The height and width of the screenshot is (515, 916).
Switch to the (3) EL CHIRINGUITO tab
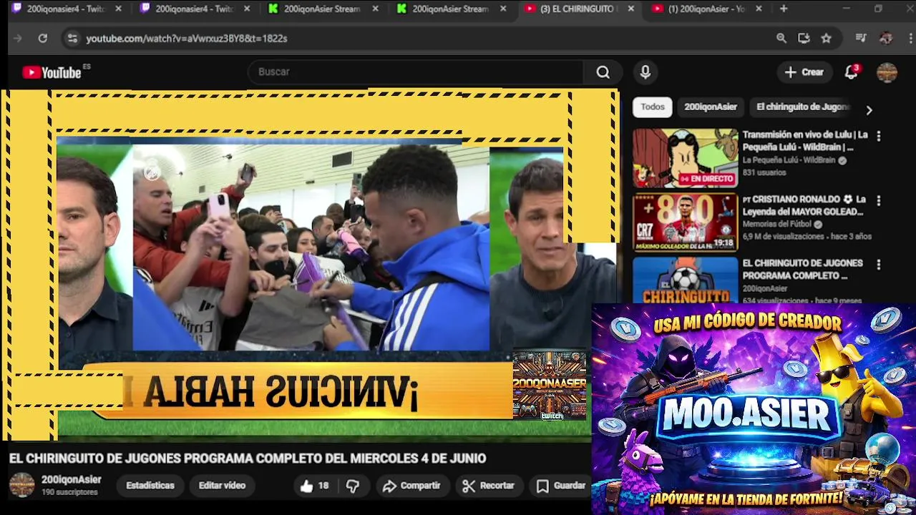[x=577, y=9]
